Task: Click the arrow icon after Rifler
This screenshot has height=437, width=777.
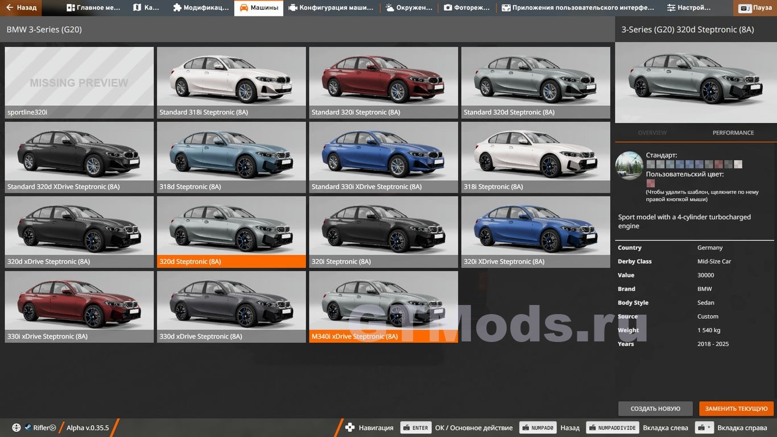Action: point(53,428)
